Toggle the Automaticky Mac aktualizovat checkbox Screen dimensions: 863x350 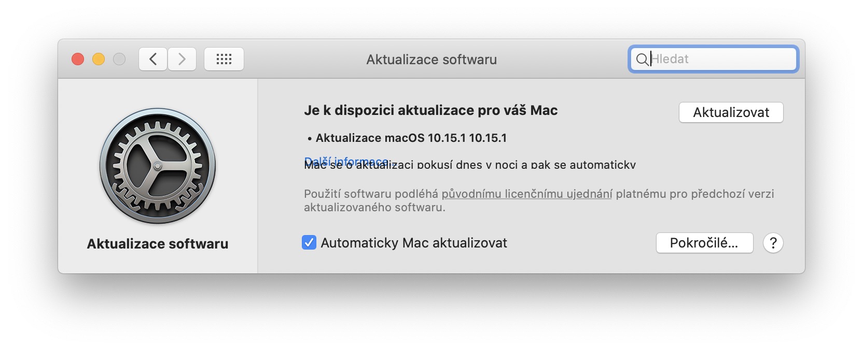pyautogui.click(x=309, y=243)
